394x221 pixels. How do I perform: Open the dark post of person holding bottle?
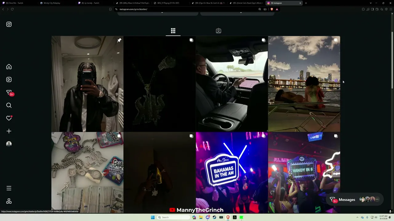pos(159,173)
